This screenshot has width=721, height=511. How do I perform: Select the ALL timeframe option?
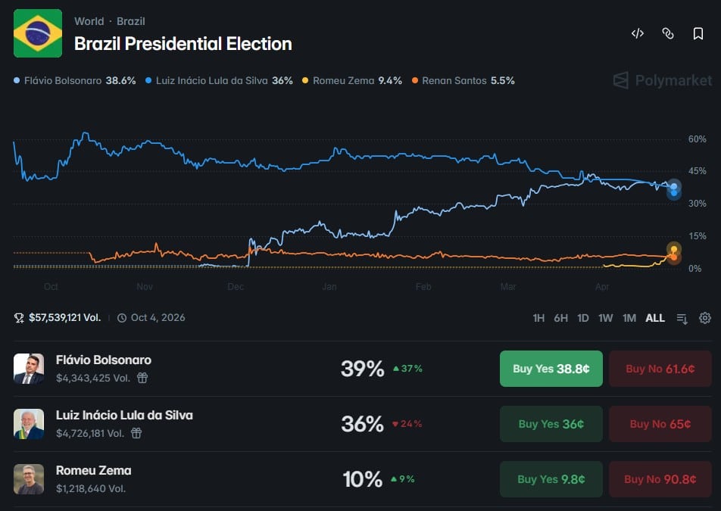point(655,318)
